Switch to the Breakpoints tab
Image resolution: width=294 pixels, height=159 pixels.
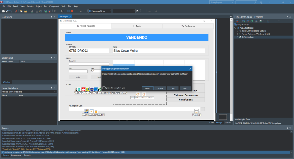(16, 155)
